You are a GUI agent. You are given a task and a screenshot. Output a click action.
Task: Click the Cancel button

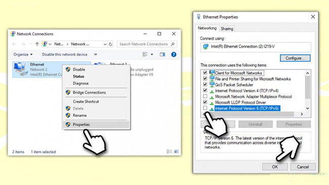[303, 167]
